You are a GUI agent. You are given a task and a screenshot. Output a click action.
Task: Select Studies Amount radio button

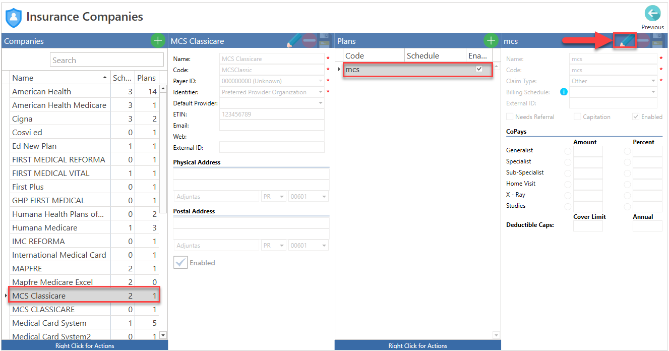568,206
